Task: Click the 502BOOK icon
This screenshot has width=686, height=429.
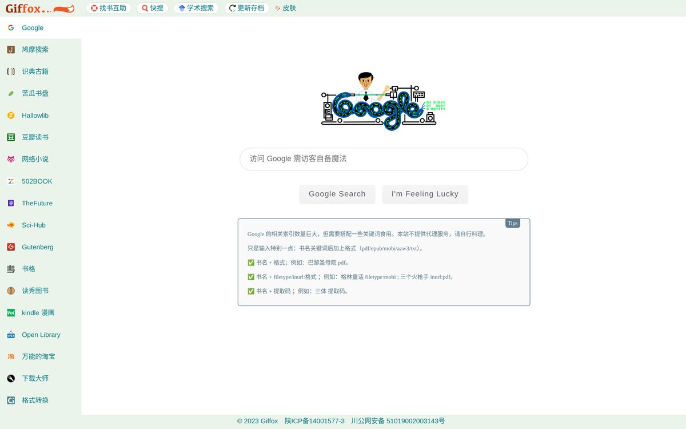Action: 11,181
